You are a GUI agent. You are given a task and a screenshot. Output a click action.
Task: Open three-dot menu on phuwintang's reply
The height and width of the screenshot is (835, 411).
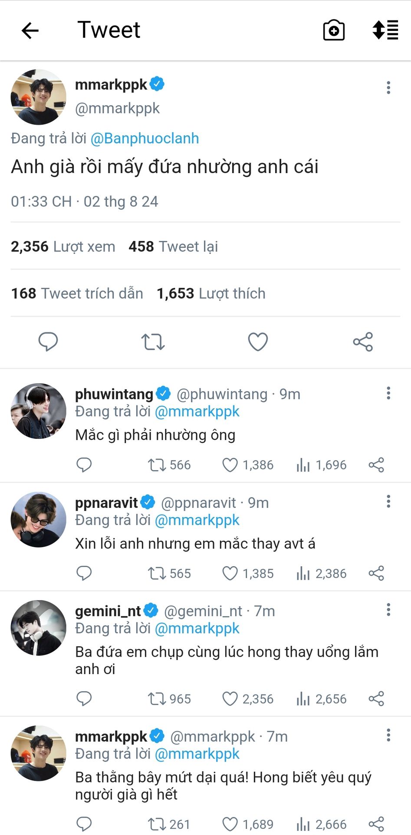pyautogui.click(x=388, y=393)
